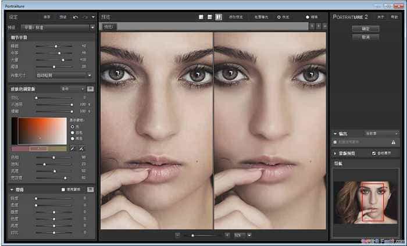
Task: Toggle the checkbox in mask preview section
Action: coord(374,153)
